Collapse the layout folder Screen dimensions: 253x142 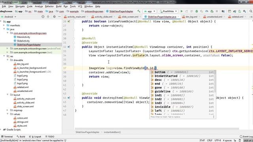[x=8, y=95]
